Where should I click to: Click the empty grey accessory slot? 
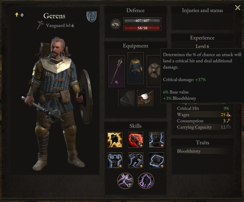126,98
